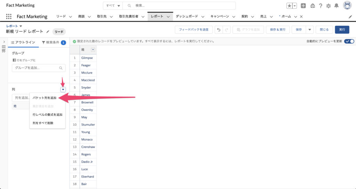356x189 pixels.
Task: Open the setup gear icon
Action: pos(329,6)
